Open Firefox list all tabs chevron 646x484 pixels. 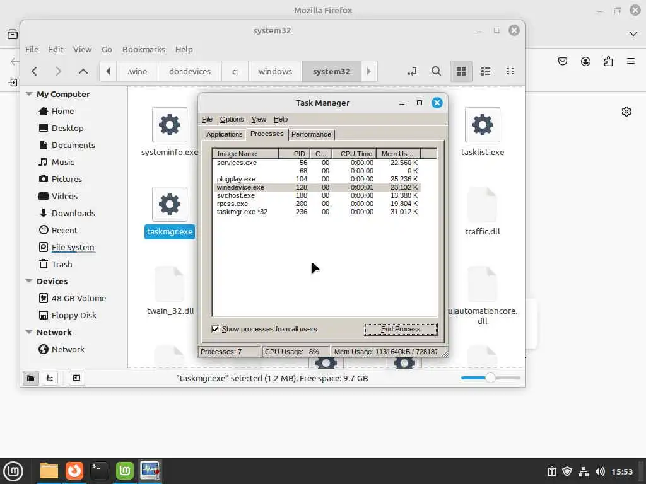pos(633,34)
